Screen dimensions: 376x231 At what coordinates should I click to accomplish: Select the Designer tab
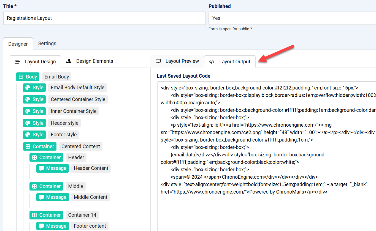(18, 44)
